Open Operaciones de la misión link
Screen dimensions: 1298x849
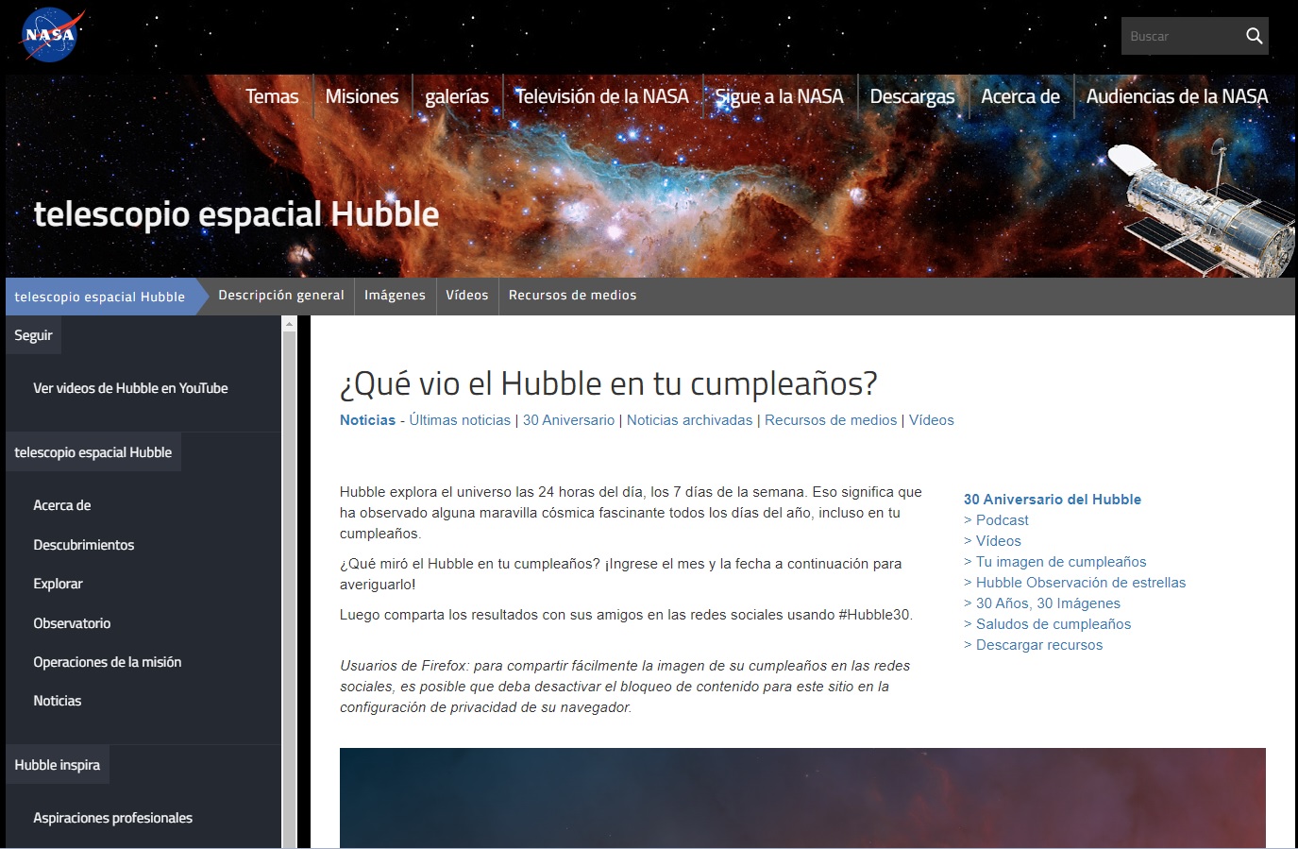click(108, 662)
